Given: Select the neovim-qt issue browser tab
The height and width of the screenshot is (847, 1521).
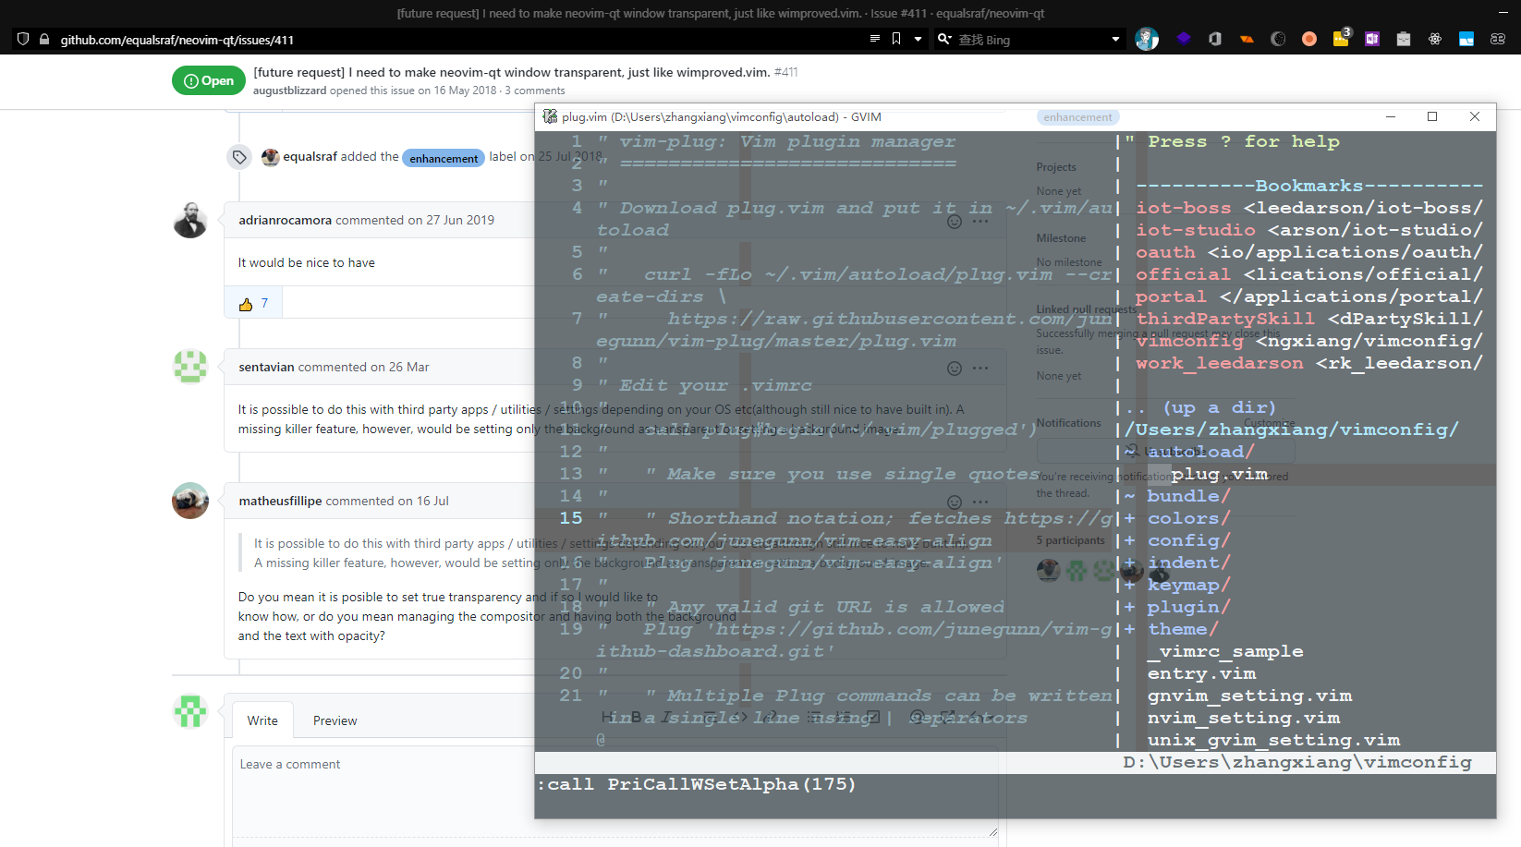Looking at the screenshot, I should click(721, 13).
